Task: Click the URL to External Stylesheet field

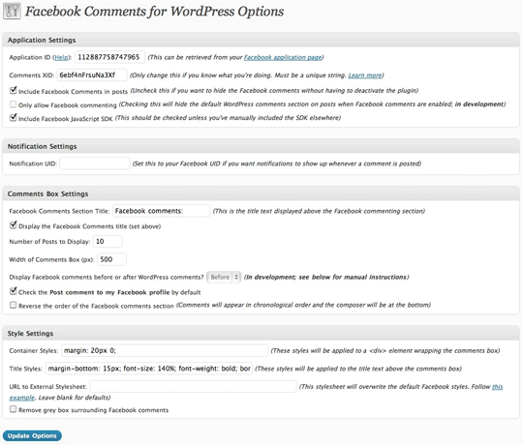Action: coord(193,386)
